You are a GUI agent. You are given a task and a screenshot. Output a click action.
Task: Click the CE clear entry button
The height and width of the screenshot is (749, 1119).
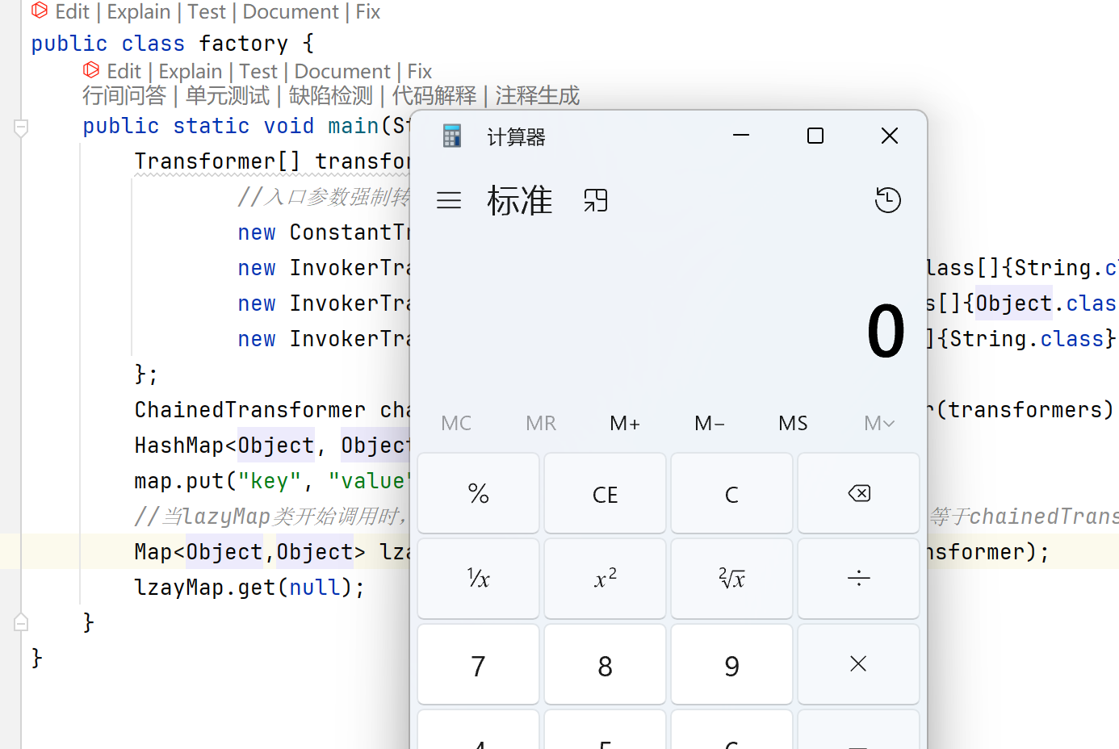click(x=605, y=494)
